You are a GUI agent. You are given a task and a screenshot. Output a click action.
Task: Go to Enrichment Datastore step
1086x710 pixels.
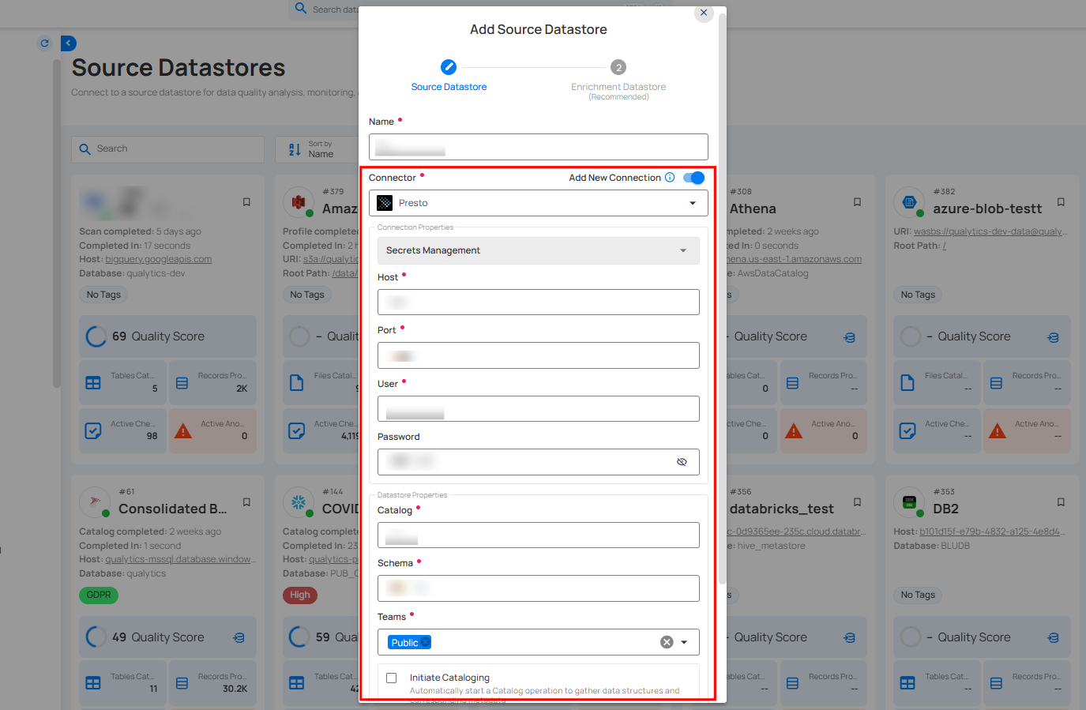(x=618, y=68)
